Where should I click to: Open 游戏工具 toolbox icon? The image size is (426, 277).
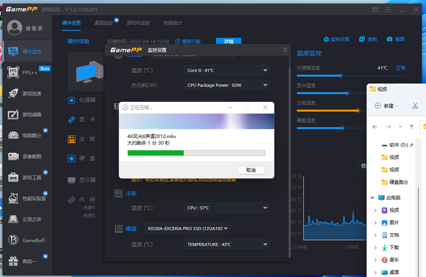tap(13, 177)
